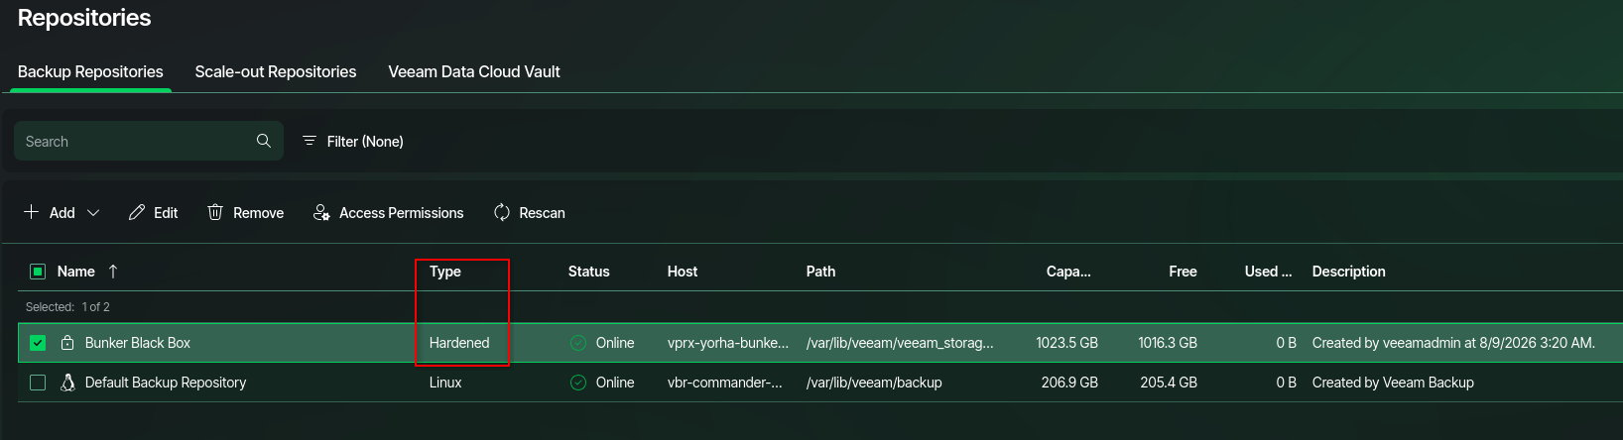The width and height of the screenshot is (1623, 440).
Task: Click the /var/lib/veeam/backup path cell
Action: [874, 383]
